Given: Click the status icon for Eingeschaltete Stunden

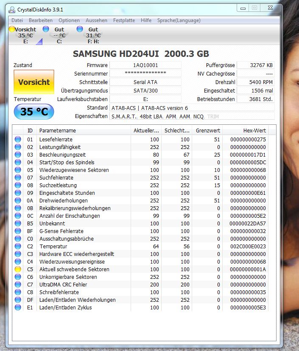Looking at the screenshot, I should (18, 193).
